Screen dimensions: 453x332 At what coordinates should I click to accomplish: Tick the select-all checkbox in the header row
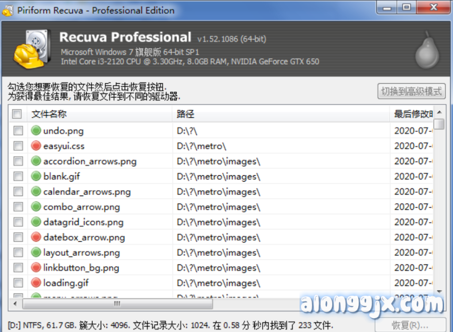(17, 114)
